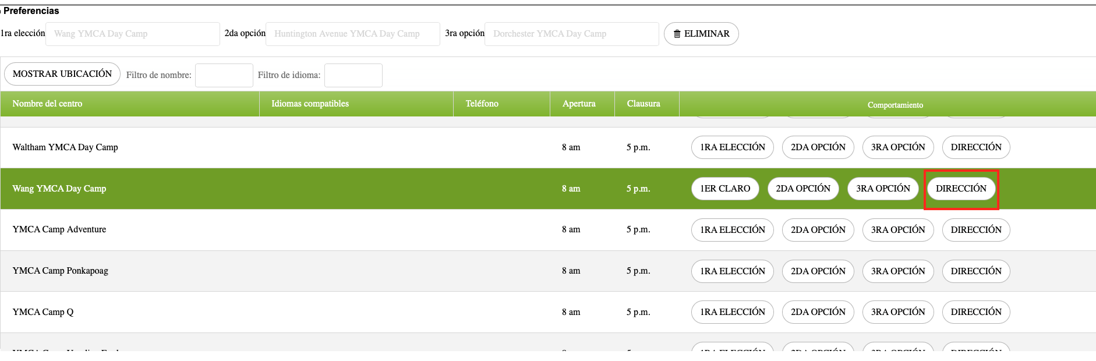The image size is (1096, 361).
Task: Select 2DA OPCIÓN for Wang YMCA Day Camp
Action: (803, 189)
